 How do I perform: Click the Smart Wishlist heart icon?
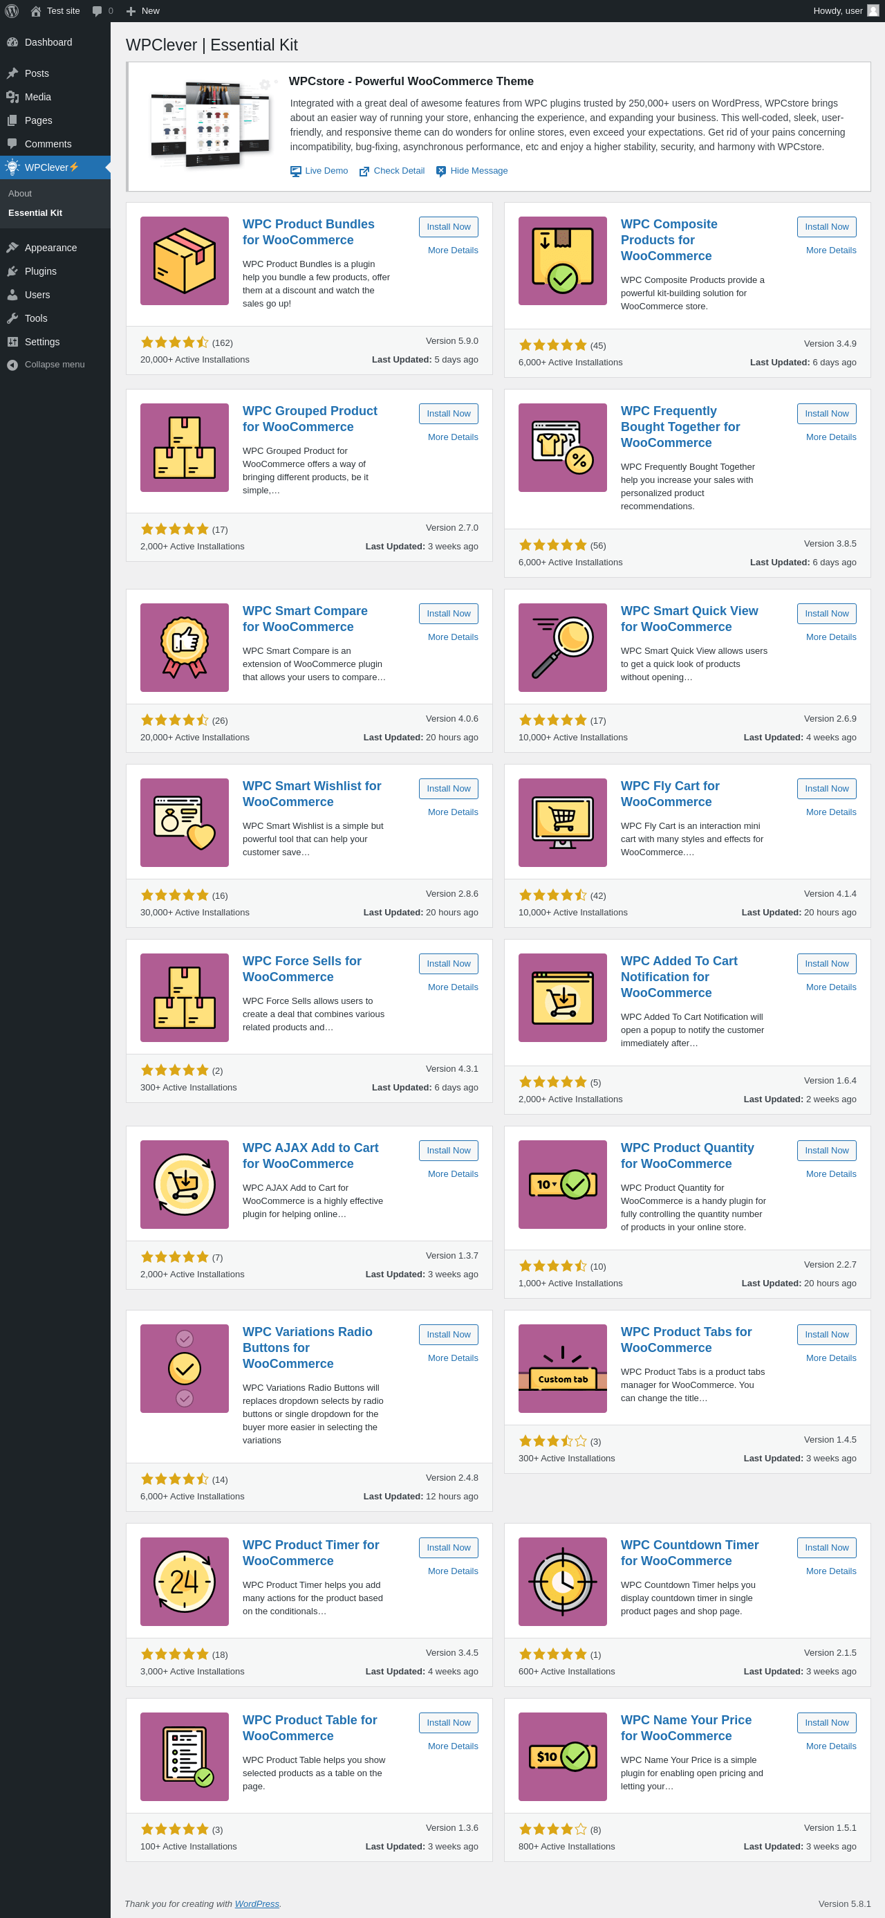[185, 822]
